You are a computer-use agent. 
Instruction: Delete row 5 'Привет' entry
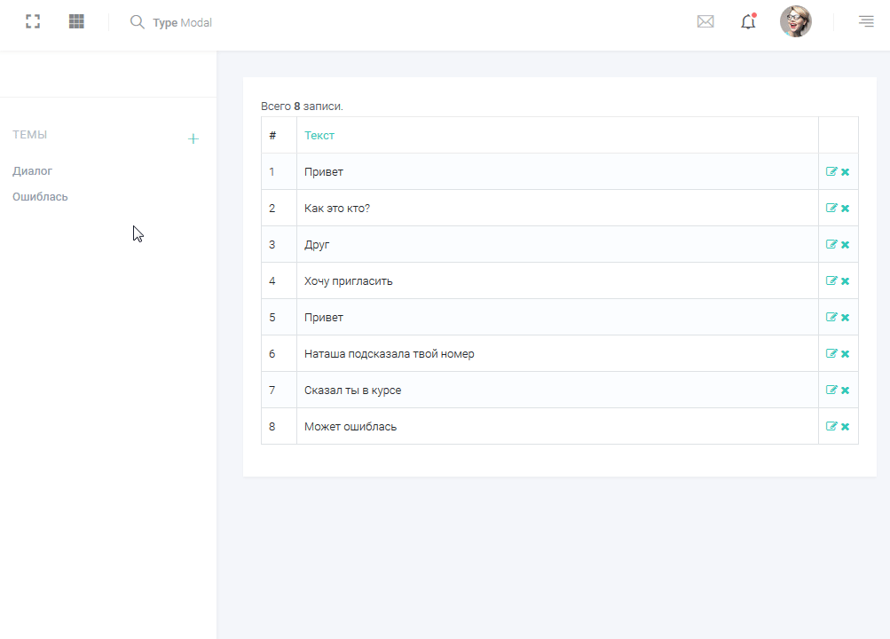[846, 318]
